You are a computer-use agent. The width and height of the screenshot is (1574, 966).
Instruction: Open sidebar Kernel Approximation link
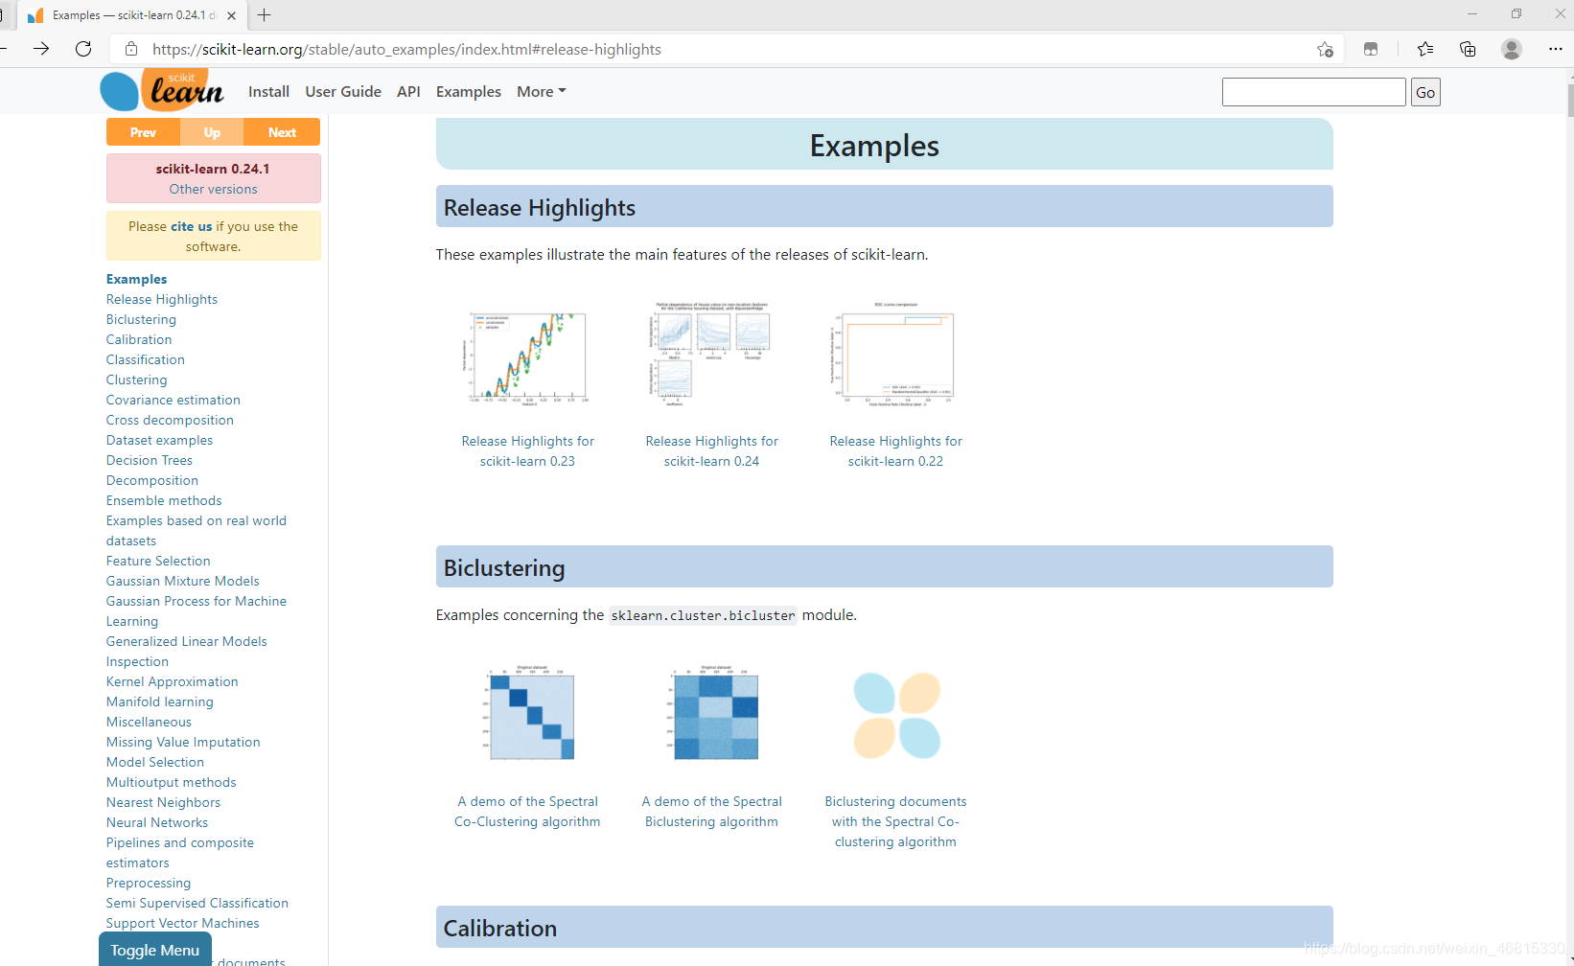173,681
